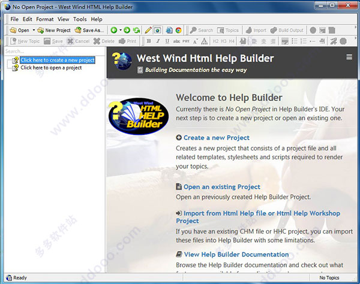Viewport: 360px width, 284px height.
Task: Apply the H4 heading style
Action: tap(232, 41)
